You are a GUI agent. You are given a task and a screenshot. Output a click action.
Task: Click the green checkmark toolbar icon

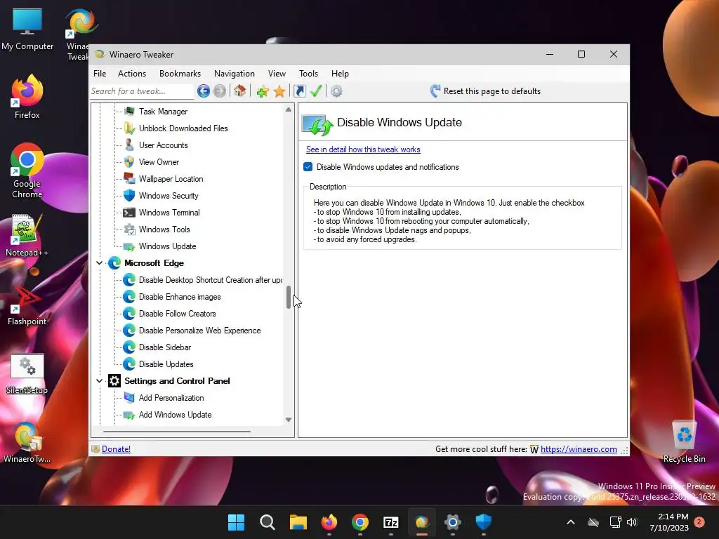pos(316,91)
